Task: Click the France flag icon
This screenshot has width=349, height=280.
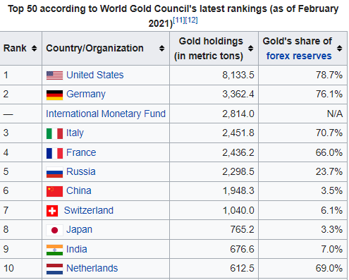Action: click(54, 153)
